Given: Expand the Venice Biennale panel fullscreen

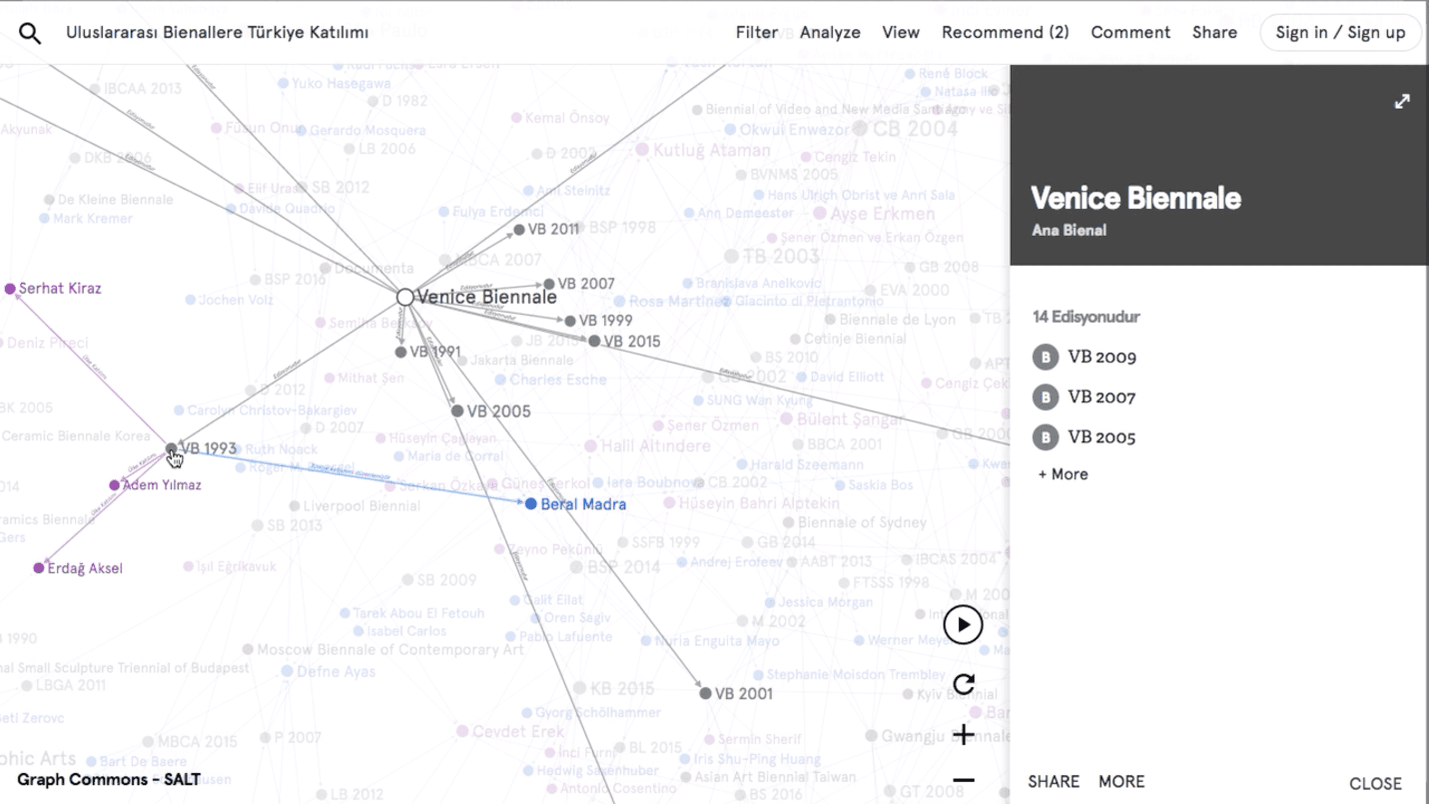Looking at the screenshot, I should click(1402, 102).
